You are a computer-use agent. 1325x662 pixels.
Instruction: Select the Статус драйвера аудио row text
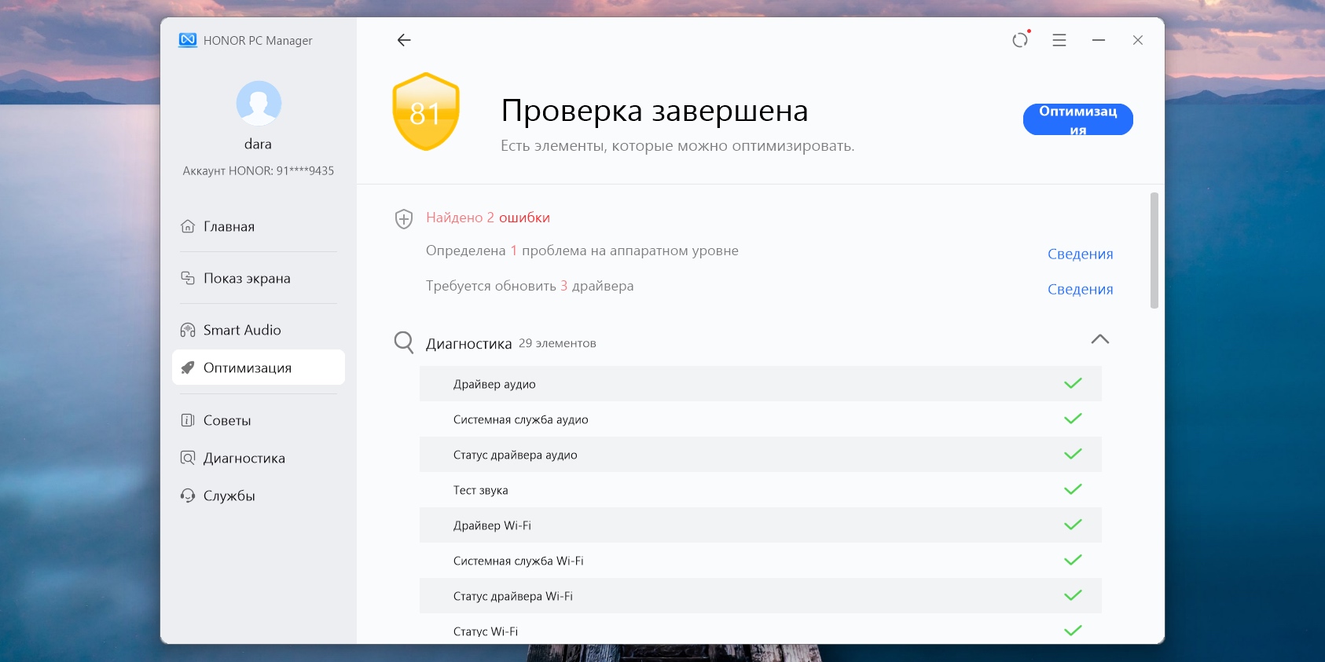516,455
